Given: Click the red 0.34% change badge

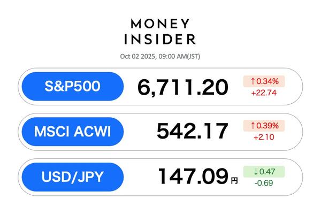Looking at the screenshot, I should pyautogui.click(x=265, y=81).
